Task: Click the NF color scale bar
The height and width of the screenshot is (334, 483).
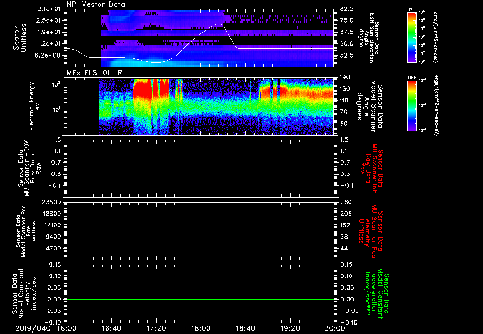Action: pos(412,37)
